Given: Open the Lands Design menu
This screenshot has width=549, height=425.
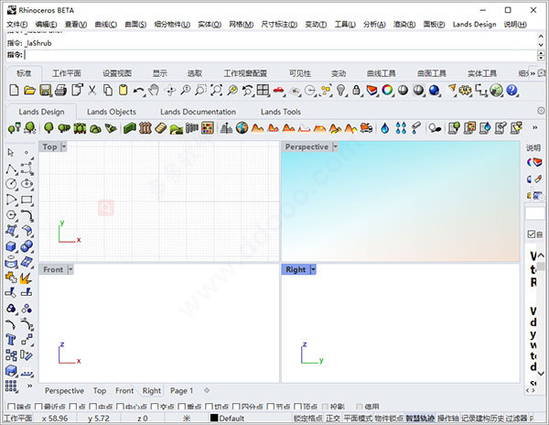Looking at the screenshot, I should [x=474, y=24].
